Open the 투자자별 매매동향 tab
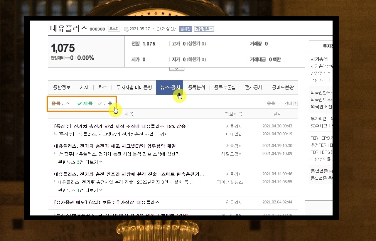The width and height of the screenshot is (376, 241). (134, 87)
